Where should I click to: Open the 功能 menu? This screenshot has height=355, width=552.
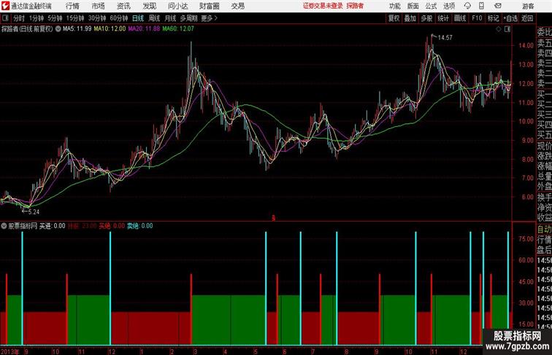click(394, 6)
